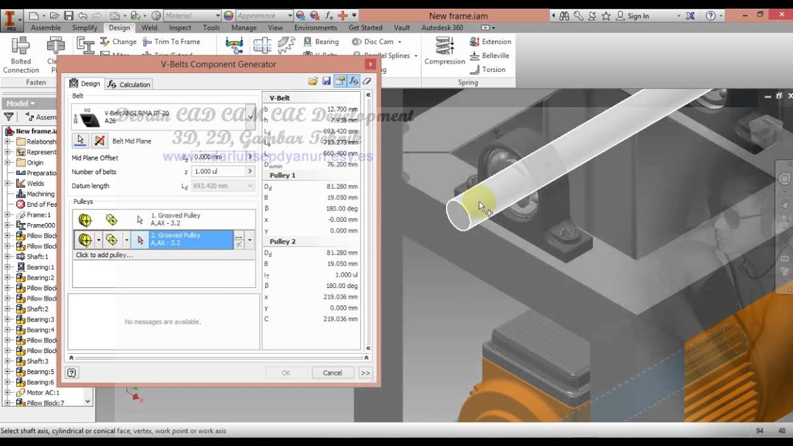Viewport: 793px width, 446px height.
Task: Click the eraser reset icon in V-Belts dialog
Action: pos(367,81)
